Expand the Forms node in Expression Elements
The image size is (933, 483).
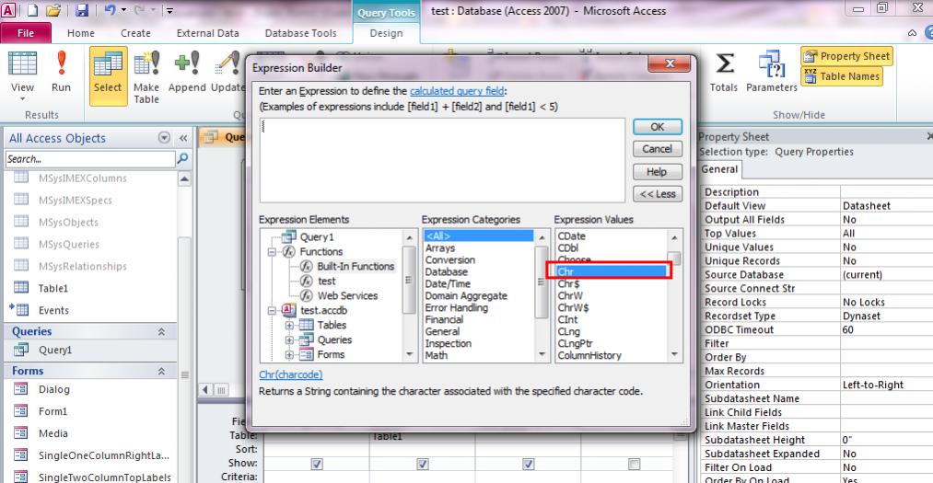coord(289,355)
